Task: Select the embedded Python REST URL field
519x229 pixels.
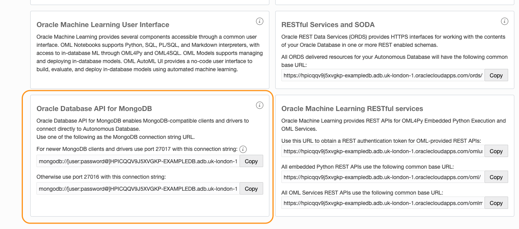Action: (x=383, y=177)
